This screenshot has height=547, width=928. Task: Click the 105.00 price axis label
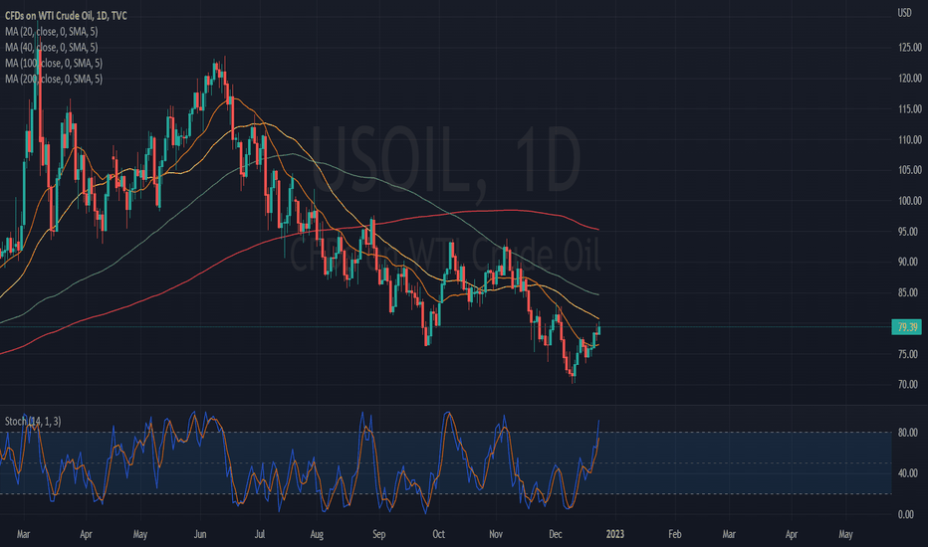point(910,170)
